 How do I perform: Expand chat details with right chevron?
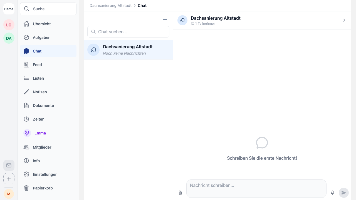(344, 20)
